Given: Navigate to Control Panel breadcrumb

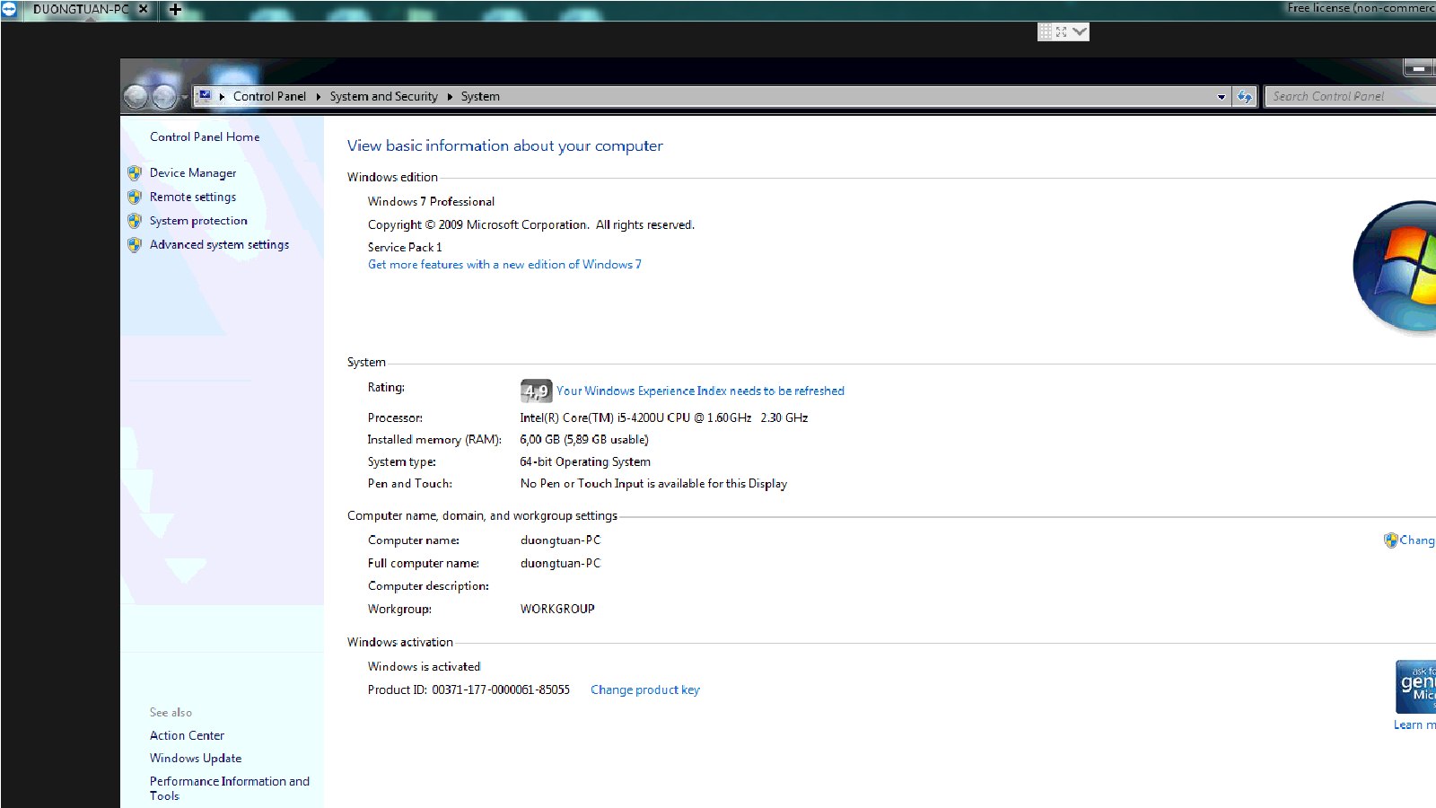Looking at the screenshot, I should coord(269,96).
